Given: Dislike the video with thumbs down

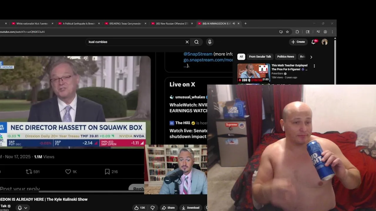Looking at the screenshot, I should pyautogui.click(x=152, y=207).
